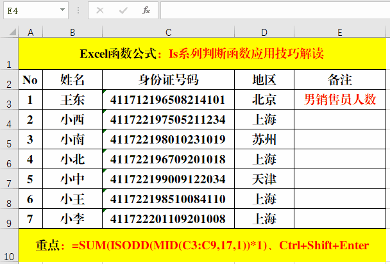Select row 10 header
390x264 pixels.
[9, 245]
